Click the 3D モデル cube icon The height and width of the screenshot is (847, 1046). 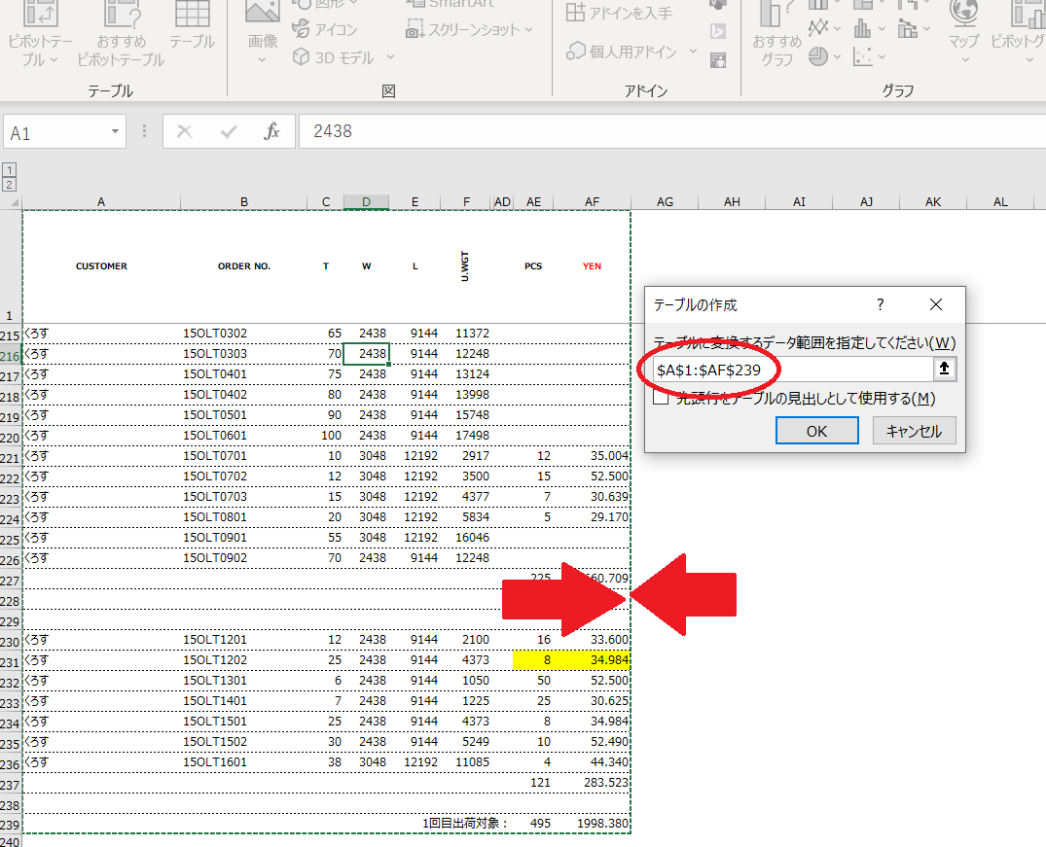pyautogui.click(x=302, y=57)
